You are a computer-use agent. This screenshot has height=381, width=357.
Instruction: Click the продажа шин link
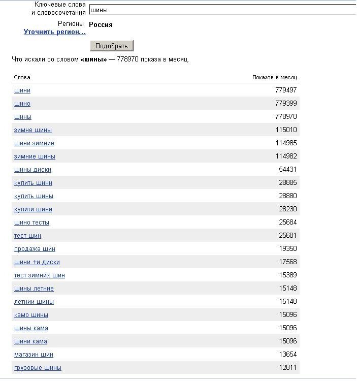click(35, 249)
